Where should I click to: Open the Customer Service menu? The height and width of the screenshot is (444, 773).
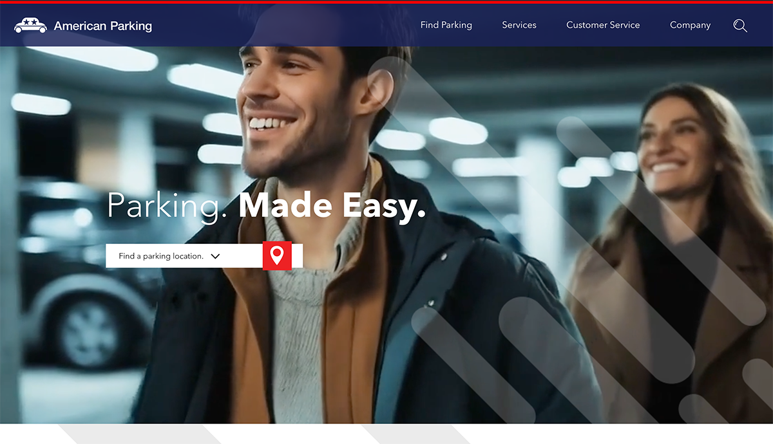point(603,25)
